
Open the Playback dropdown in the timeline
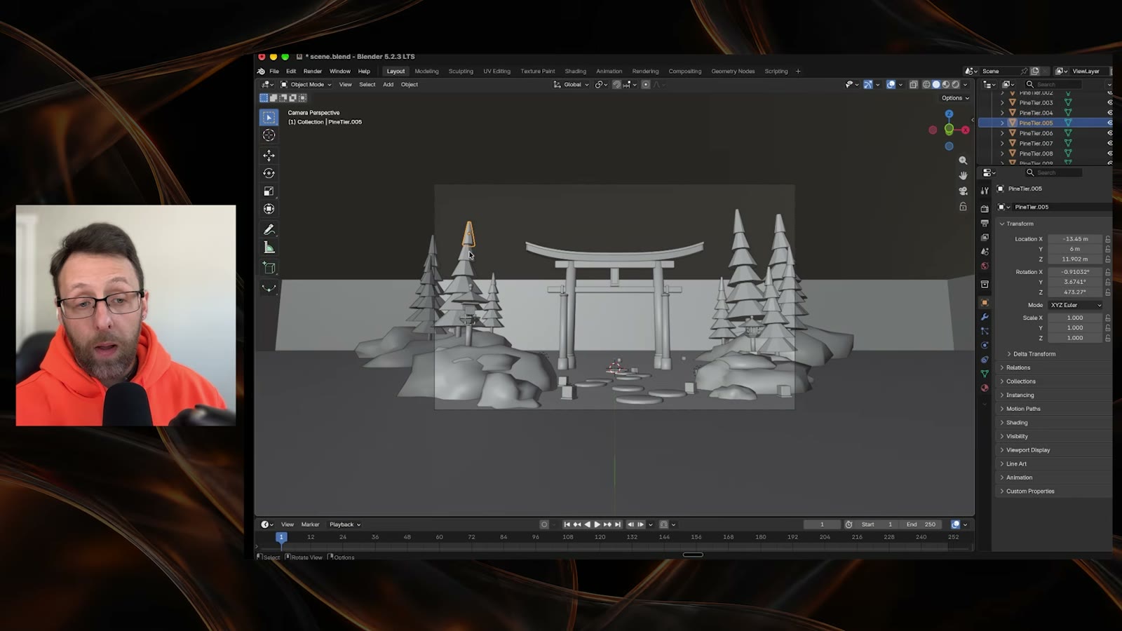coord(345,524)
